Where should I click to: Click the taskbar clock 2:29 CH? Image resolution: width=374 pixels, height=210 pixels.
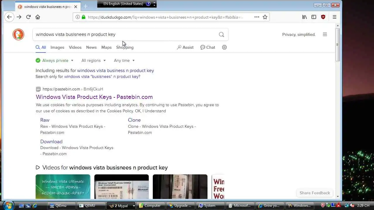pos(363,206)
